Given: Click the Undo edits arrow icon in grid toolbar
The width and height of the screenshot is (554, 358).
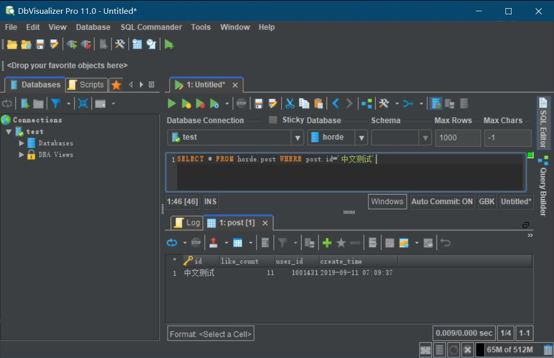Looking at the screenshot, I should tap(446, 243).
